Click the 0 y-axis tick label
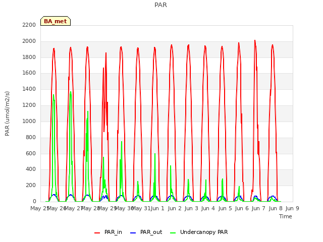The width and height of the screenshot is (323, 242). pos(34,201)
